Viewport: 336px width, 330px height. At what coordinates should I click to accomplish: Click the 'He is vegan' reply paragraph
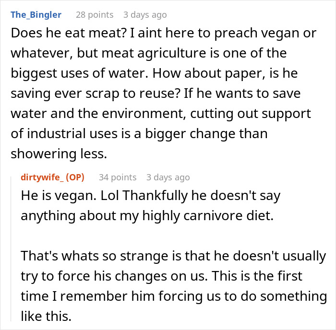tap(150, 196)
